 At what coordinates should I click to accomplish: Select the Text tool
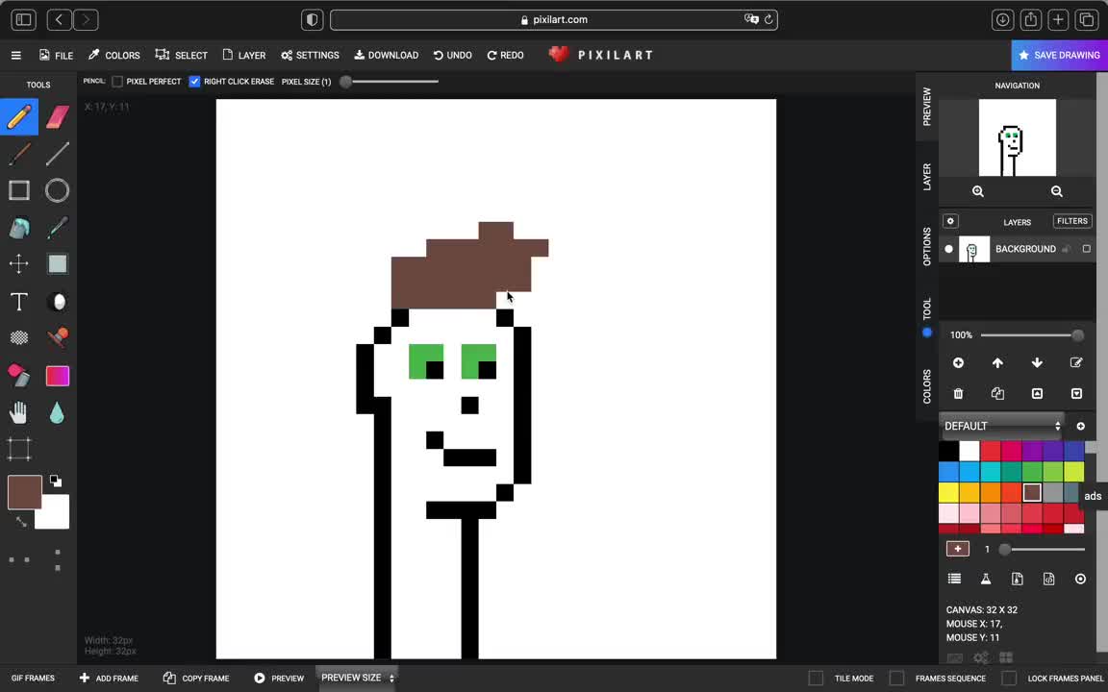[19, 302]
